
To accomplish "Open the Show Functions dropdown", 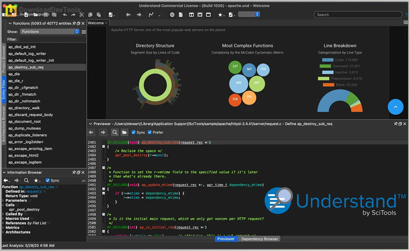I will [x=50, y=31].
